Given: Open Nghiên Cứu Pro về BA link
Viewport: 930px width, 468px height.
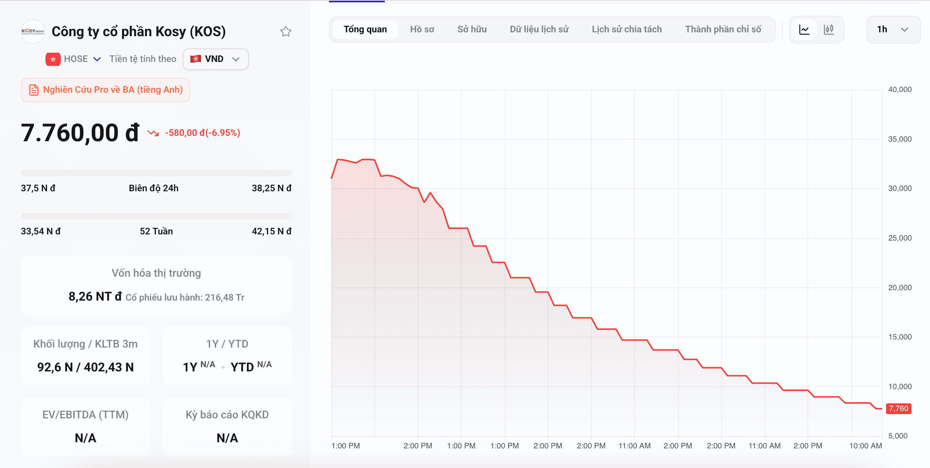Looking at the screenshot, I should click(105, 90).
